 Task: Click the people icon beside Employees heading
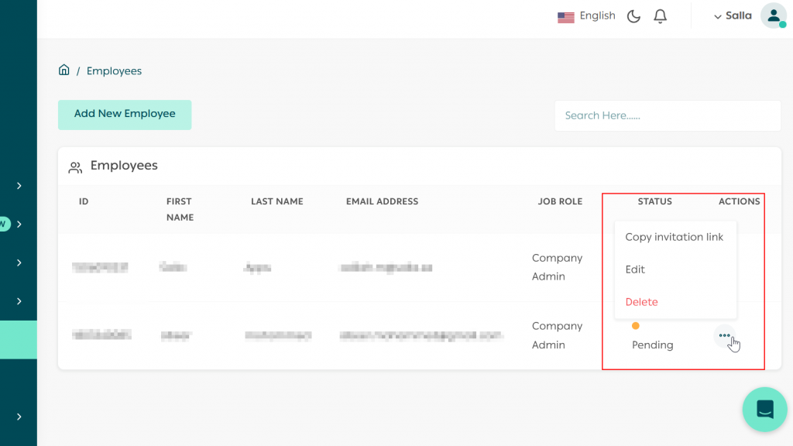[75, 167]
